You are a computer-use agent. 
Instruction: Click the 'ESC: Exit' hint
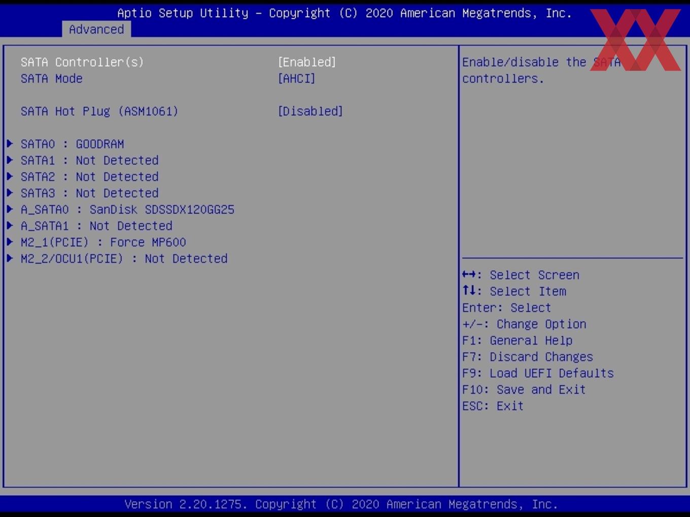pyautogui.click(x=493, y=406)
